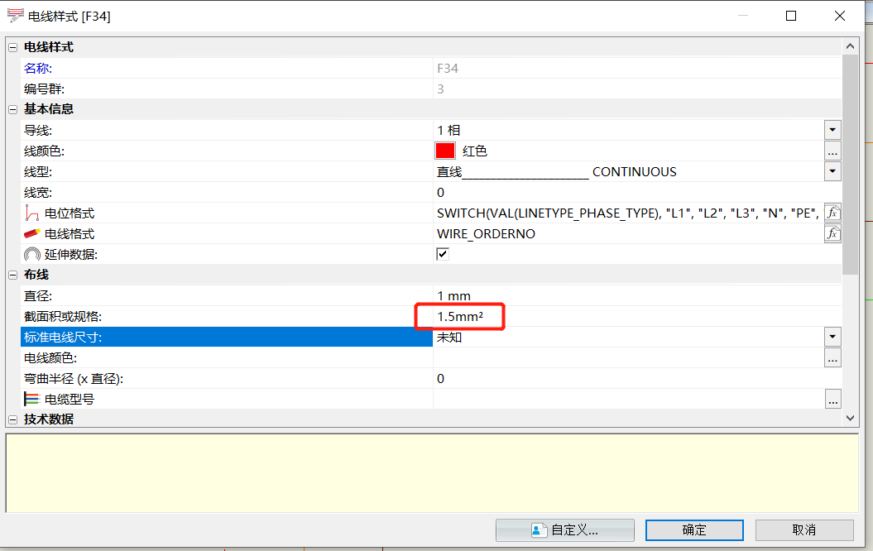Click the 电位格式 row icon

(x=32, y=213)
